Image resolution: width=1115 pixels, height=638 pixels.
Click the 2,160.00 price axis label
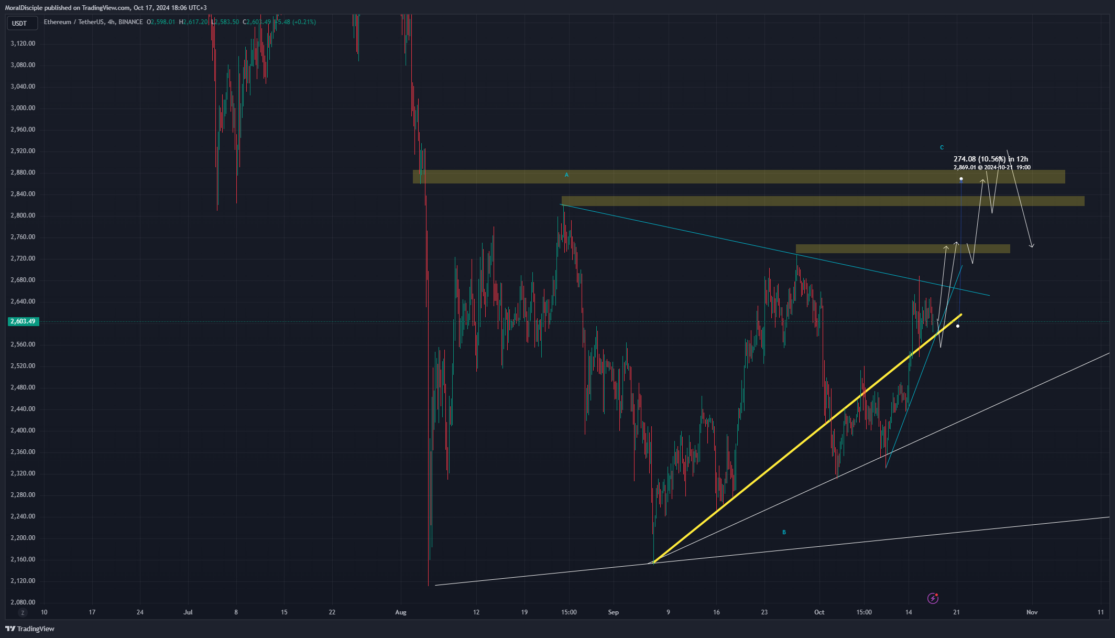[x=23, y=559]
